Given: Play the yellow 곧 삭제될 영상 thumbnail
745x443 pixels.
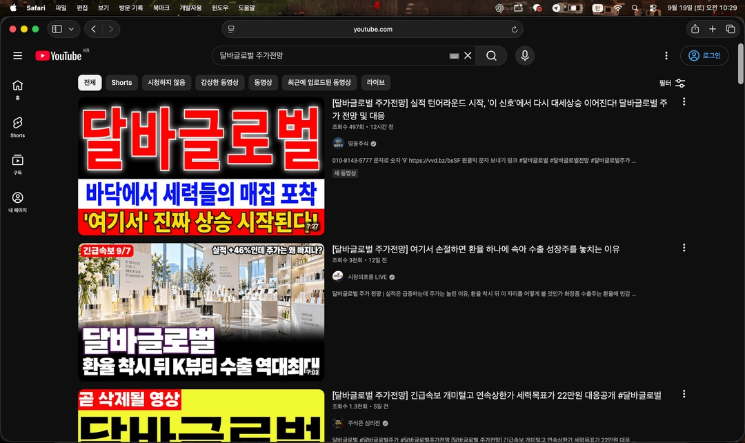Looking at the screenshot, I should point(201,416).
